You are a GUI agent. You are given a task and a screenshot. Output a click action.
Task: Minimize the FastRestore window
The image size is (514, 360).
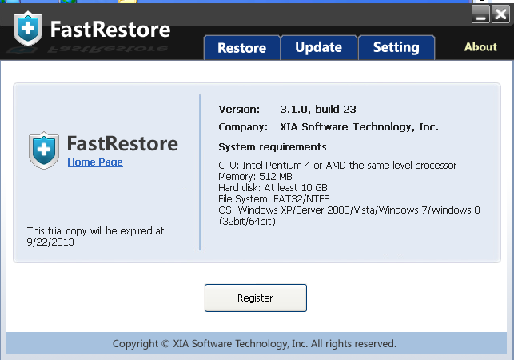coord(481,14)
